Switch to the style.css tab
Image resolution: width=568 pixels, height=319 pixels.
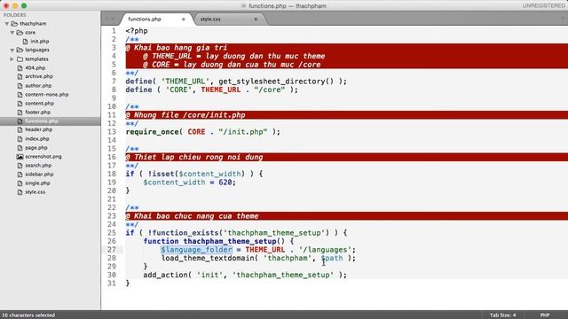[x=210, y=19]
